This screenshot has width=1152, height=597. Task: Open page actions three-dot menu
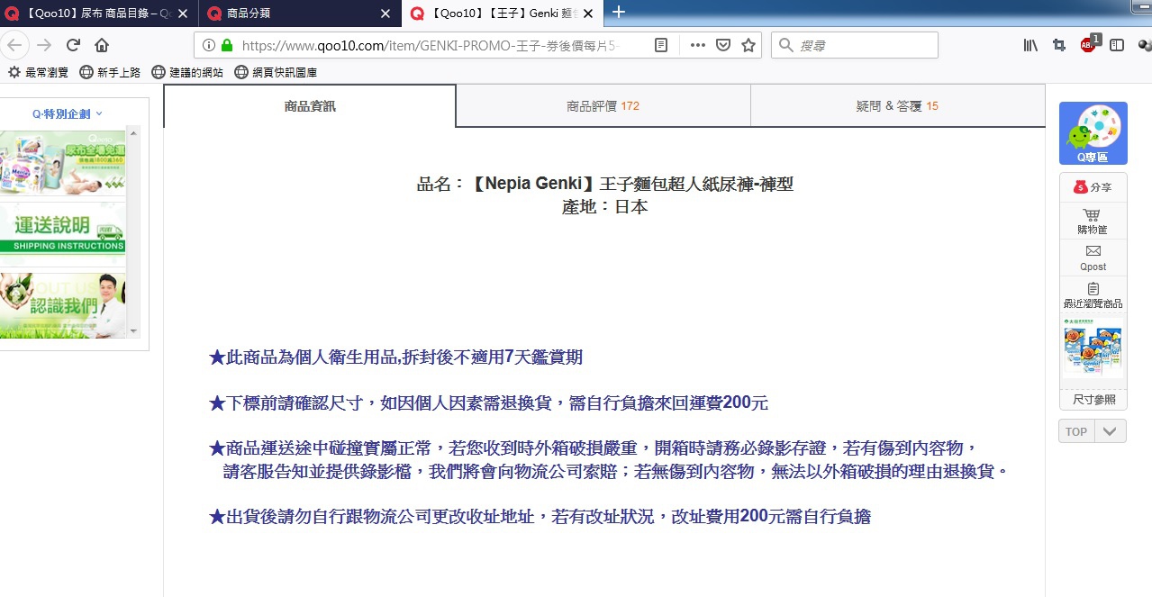[698, 45]
